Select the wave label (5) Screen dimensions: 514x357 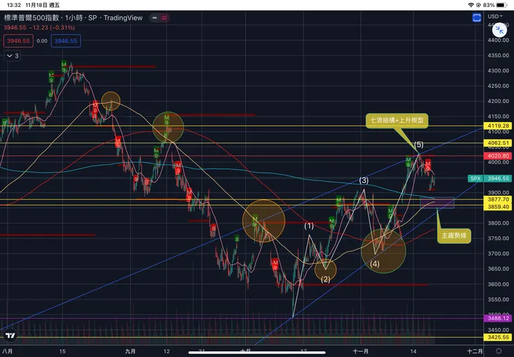pyautogui.click(x=419, y=144)
